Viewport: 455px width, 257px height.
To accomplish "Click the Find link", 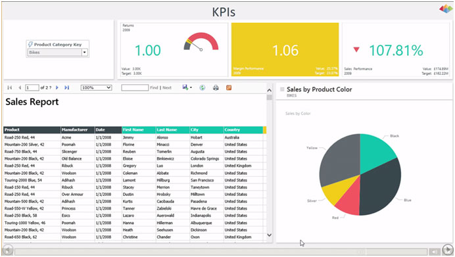I will click(x=154, y=87).
